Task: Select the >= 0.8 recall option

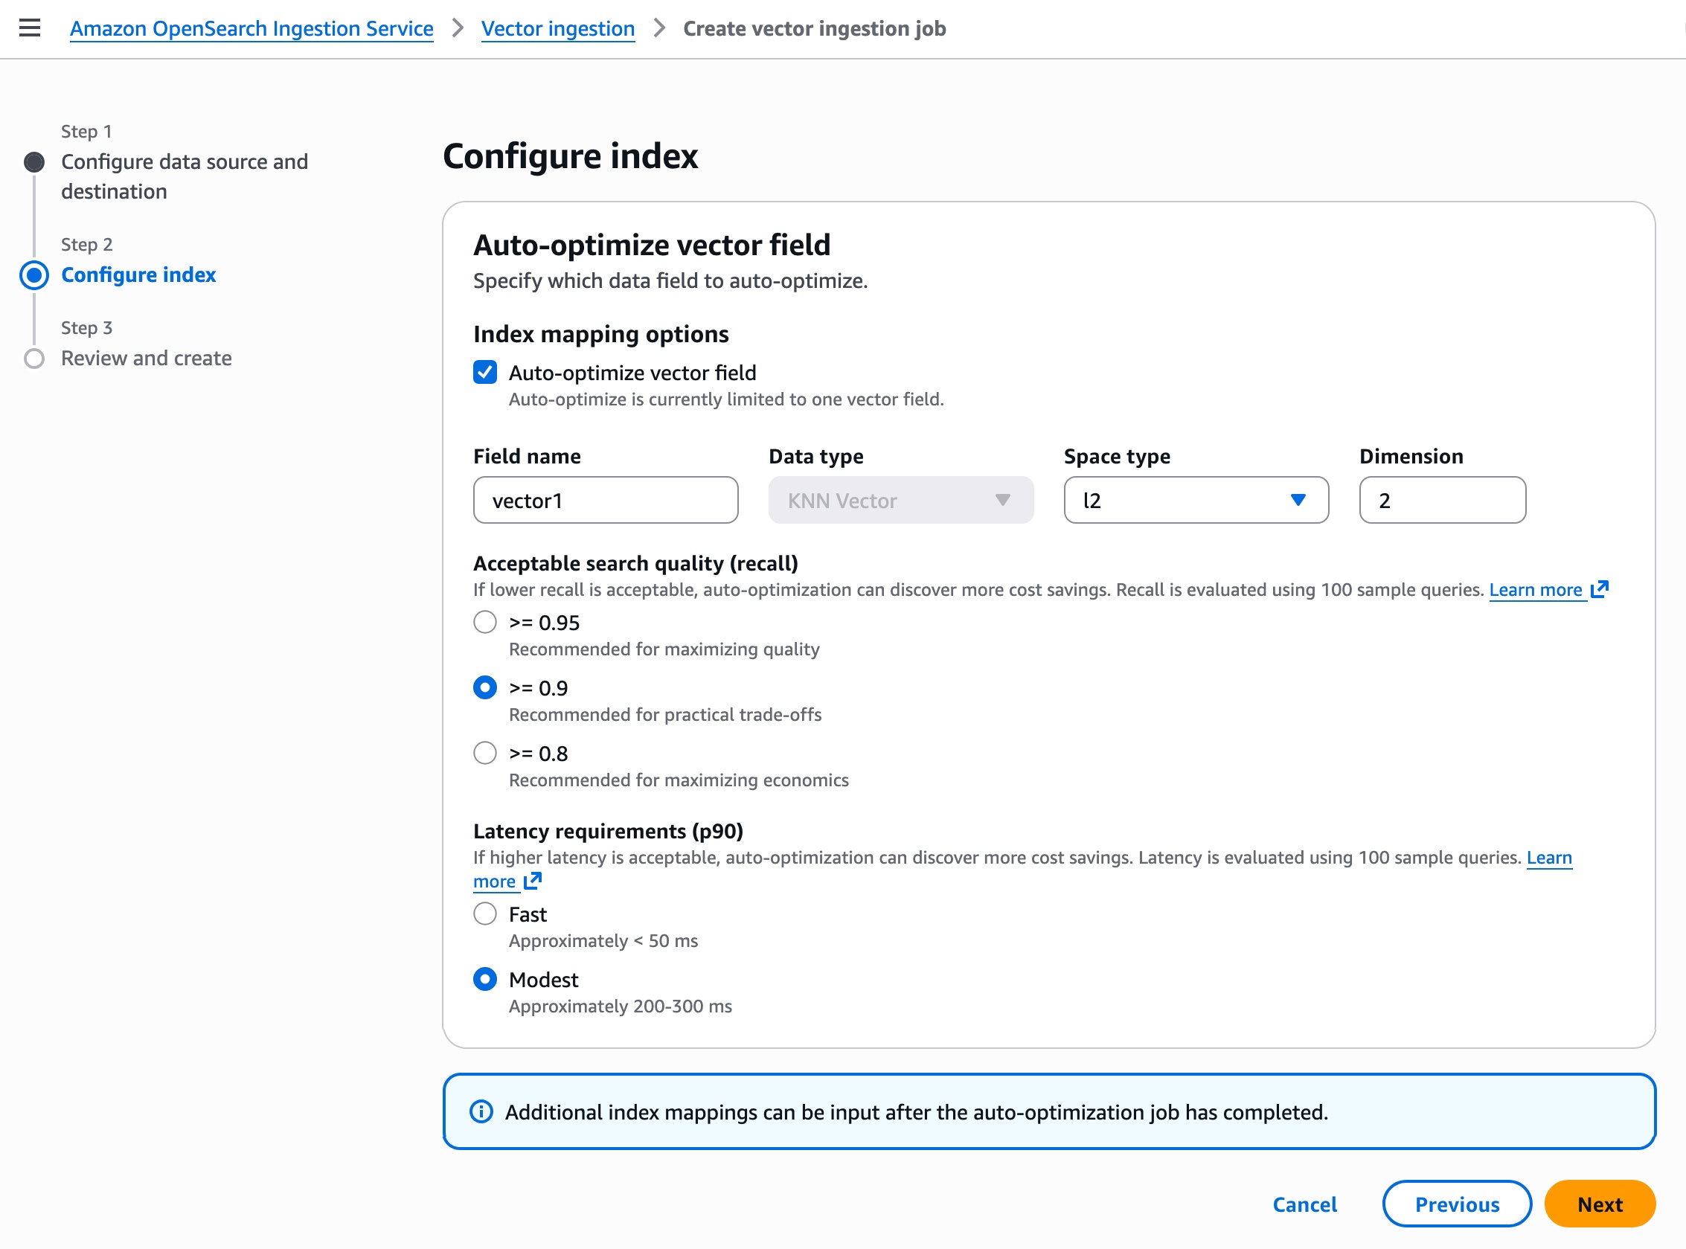Action: click(x=484, y=753)
